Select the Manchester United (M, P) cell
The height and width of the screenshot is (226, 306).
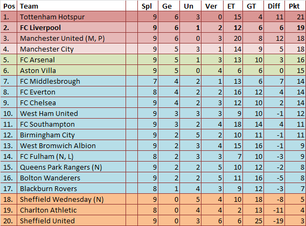(71, 38)
